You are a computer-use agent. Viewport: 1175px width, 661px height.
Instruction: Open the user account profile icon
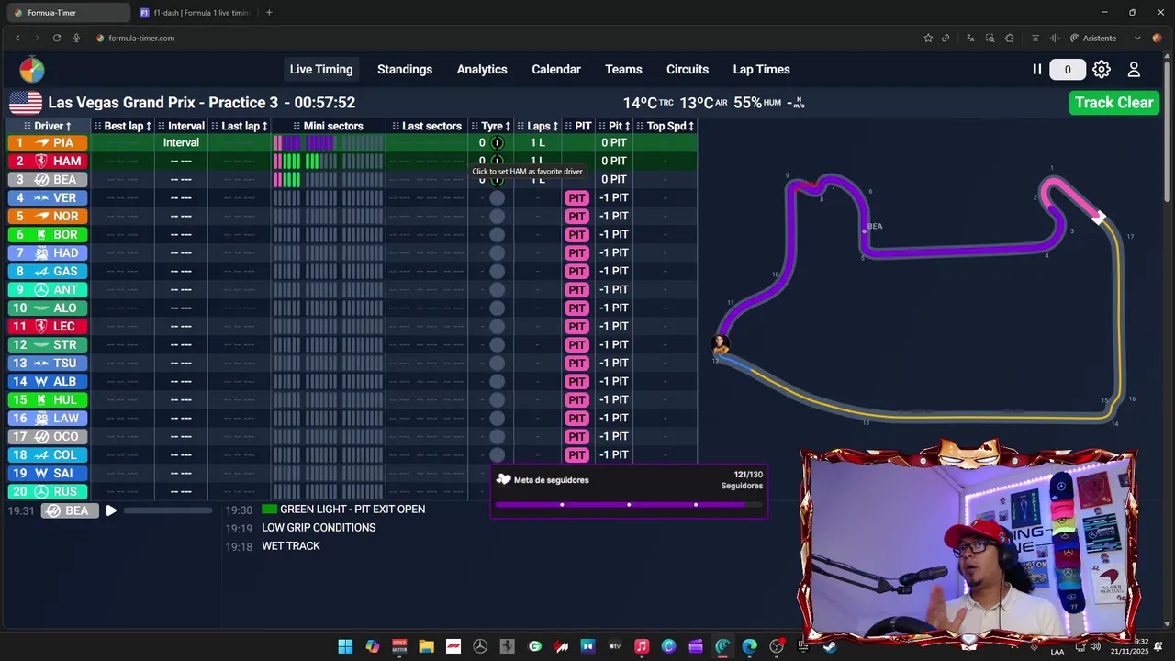(1134, 70)
